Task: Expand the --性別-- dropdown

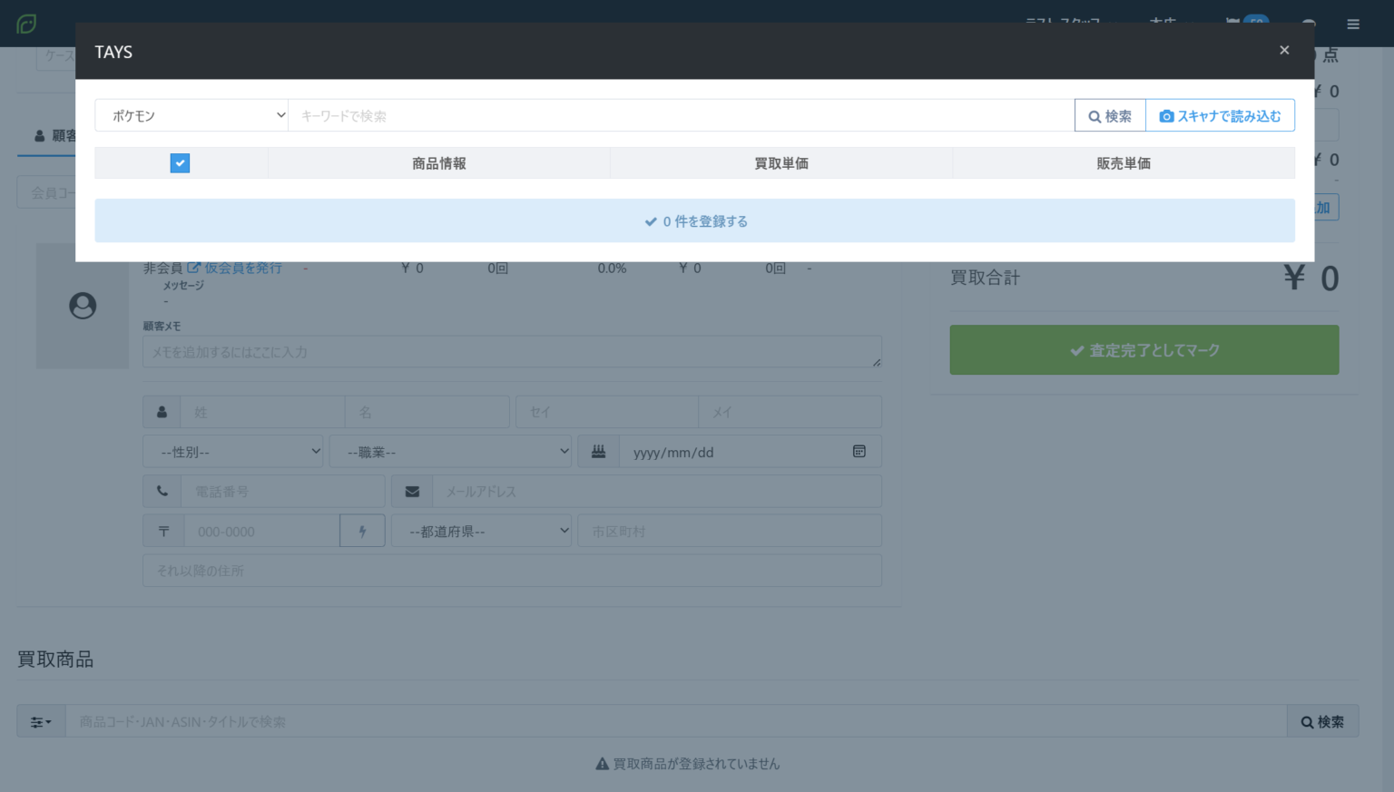Action: pyautogui.click(x=232, y=451)
